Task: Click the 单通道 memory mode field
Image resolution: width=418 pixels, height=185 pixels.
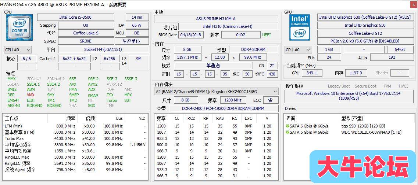Action: pos(213,66)
